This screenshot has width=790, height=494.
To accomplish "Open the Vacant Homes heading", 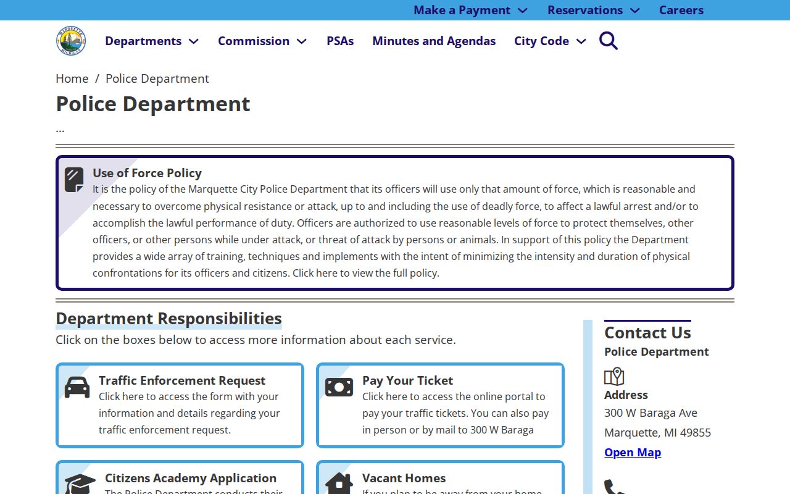I will pyautogui.click(x=404, y=478).
